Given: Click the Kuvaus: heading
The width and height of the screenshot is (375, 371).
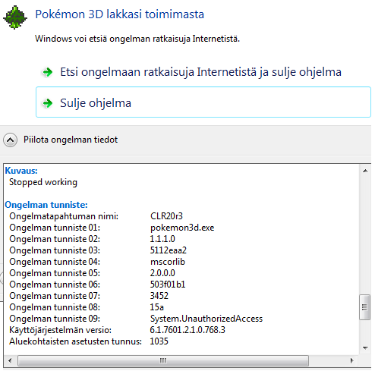Looking at the screenshot, I should (x=21, y=171).
